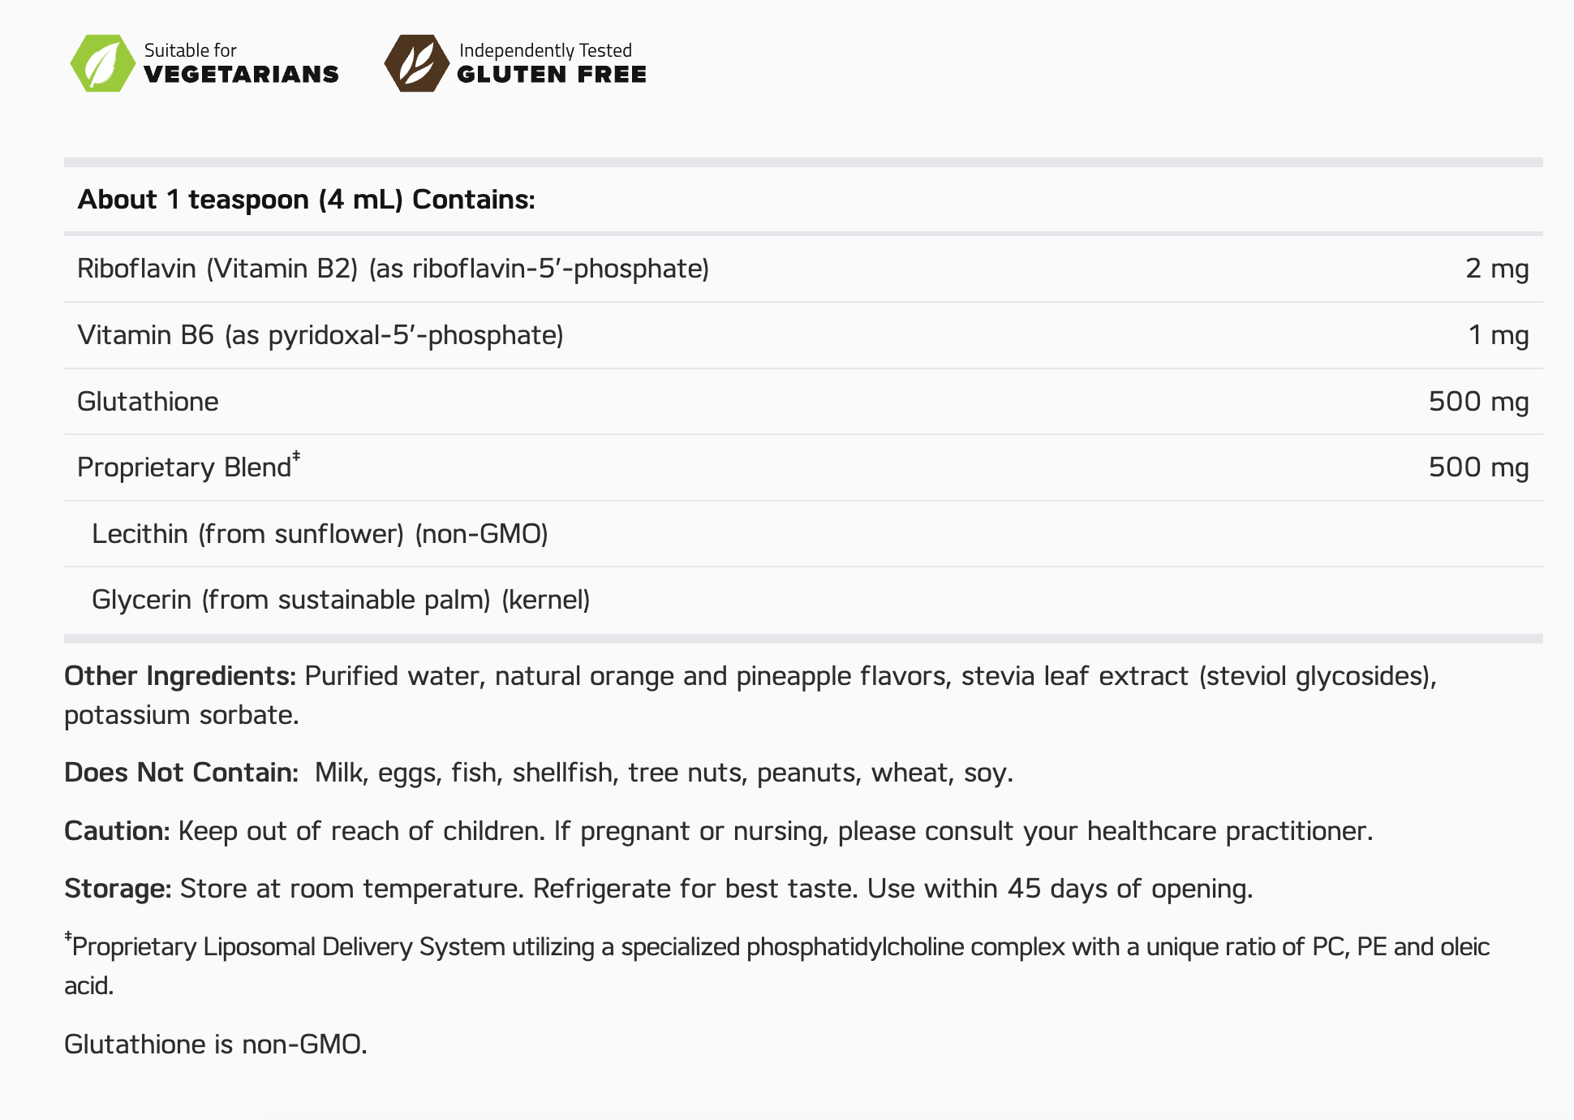1574x1120 pixels.
Task: Select the "About 1 teaspoon (4 mL) Contains:" heading
Action: tap(306, 200)
